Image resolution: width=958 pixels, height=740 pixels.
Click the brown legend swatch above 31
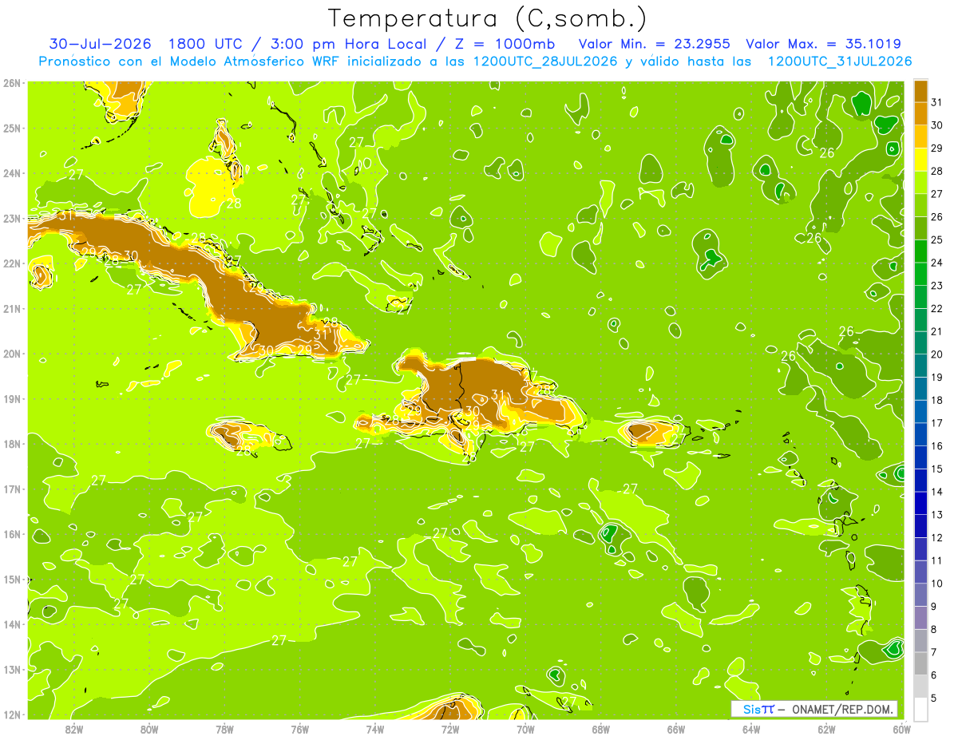[x=920, y=91]
